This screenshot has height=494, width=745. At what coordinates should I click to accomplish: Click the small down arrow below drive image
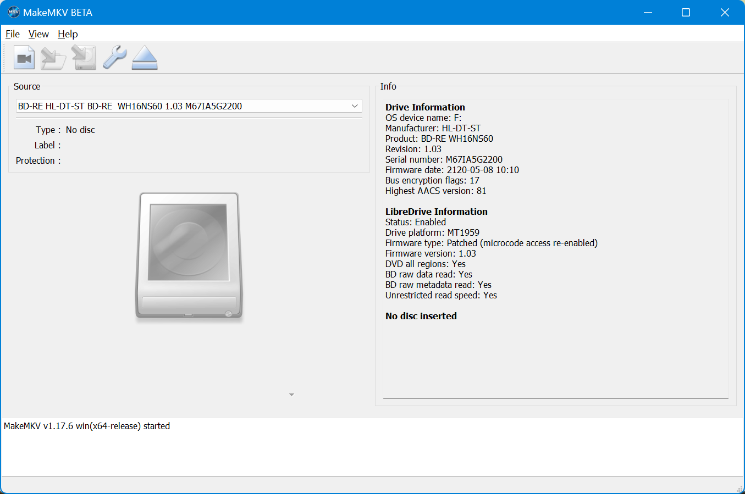pos(291,395)
